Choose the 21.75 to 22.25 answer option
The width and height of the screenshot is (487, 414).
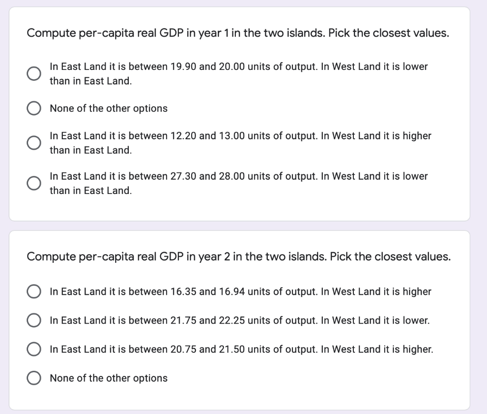(33, 320)
